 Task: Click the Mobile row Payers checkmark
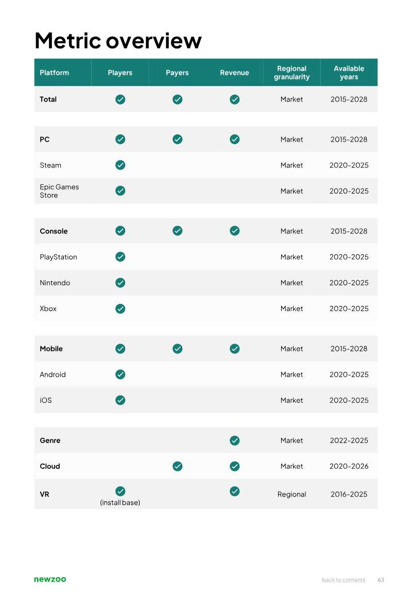pos(177,349)
